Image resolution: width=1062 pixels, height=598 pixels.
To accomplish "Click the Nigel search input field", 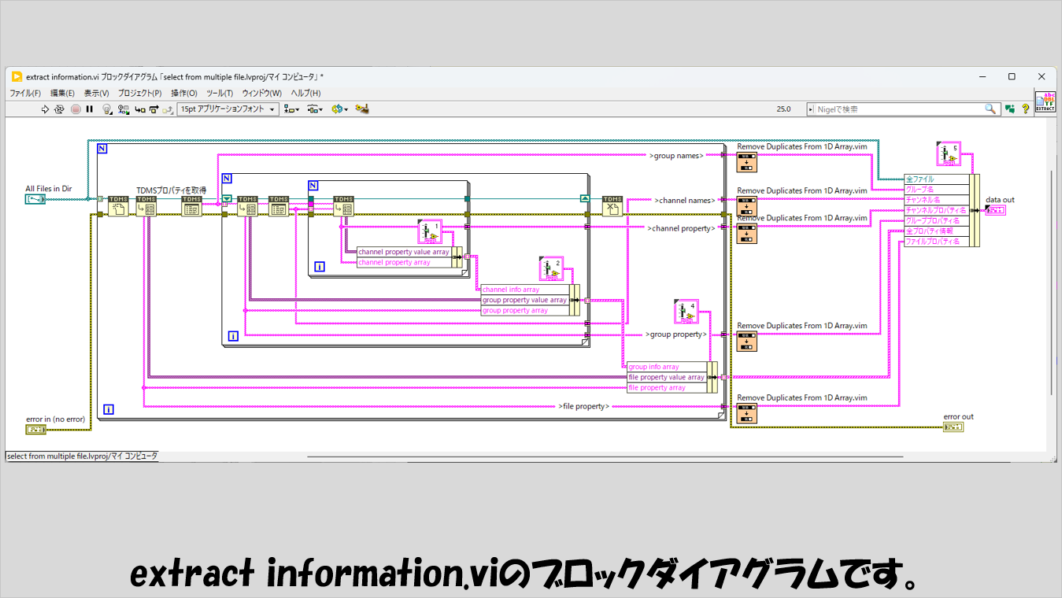I will click(x=897, y=109).
